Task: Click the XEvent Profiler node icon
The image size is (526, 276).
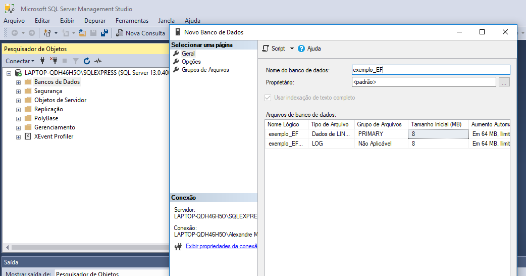Action: tap(28, 136)
